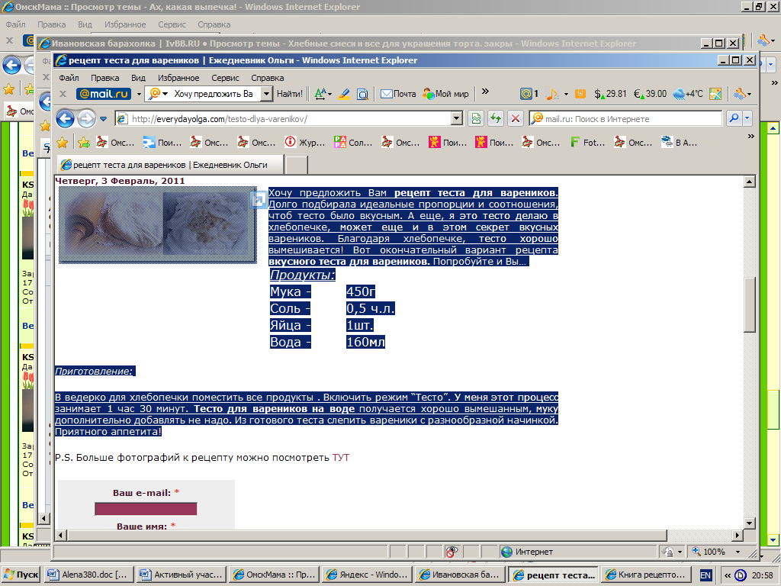Image resolution: width=781 pixels, height=586 pixels.
Task: Open the Файл menu of front window
Action: pos(69,78)
